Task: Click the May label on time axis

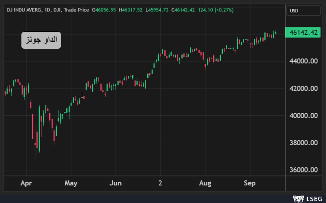Action: coord(71,183)
